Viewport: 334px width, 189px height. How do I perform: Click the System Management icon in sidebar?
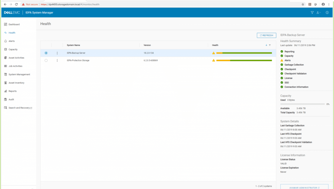[x=5, y=74]
